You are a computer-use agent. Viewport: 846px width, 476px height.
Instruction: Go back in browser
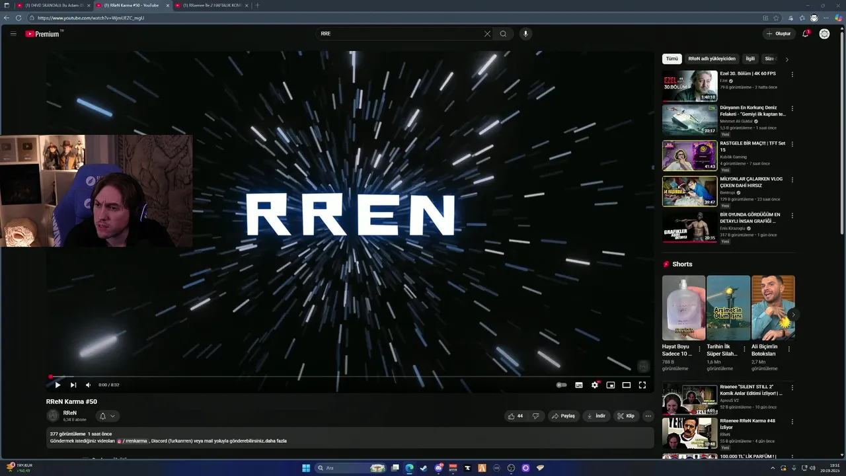[x=7, y=18]
